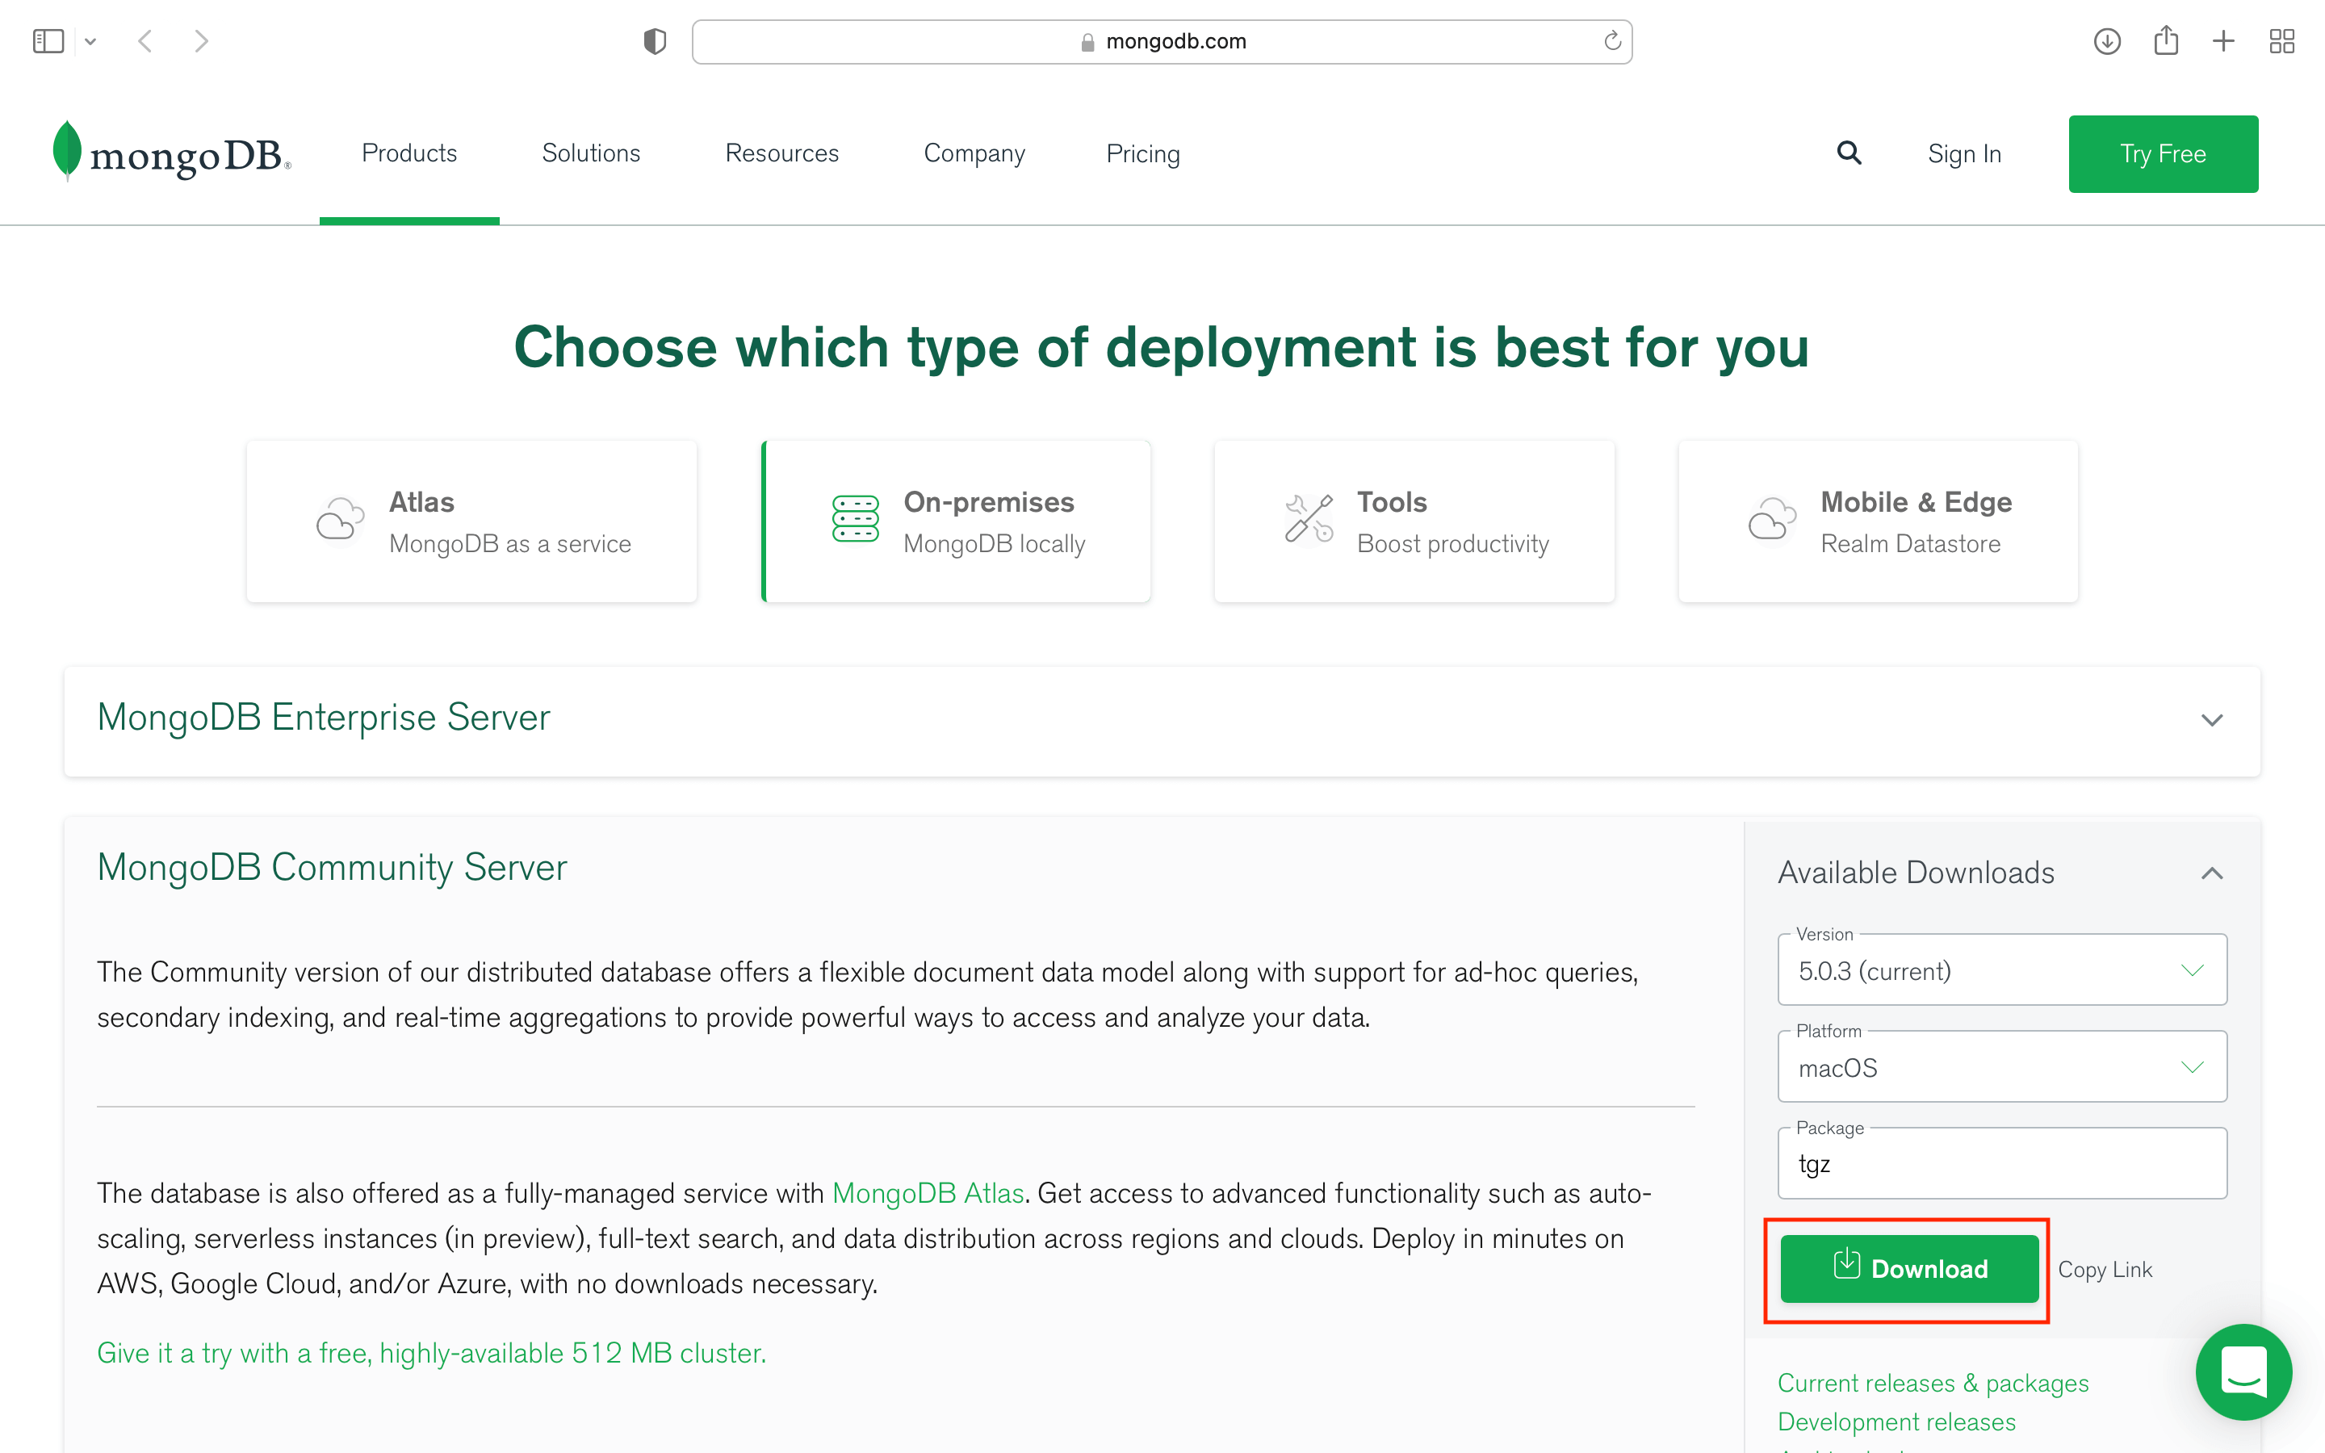Viewport: 2325px width, 1453px height.
Task: Click the Package field showing tgz
Action: click(2002, 1164)
